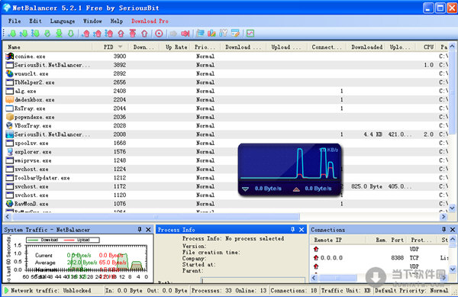Screen dimensions: 458x297
Task: Select the popwndexe.exe process row
Action: tap(227, 117)
